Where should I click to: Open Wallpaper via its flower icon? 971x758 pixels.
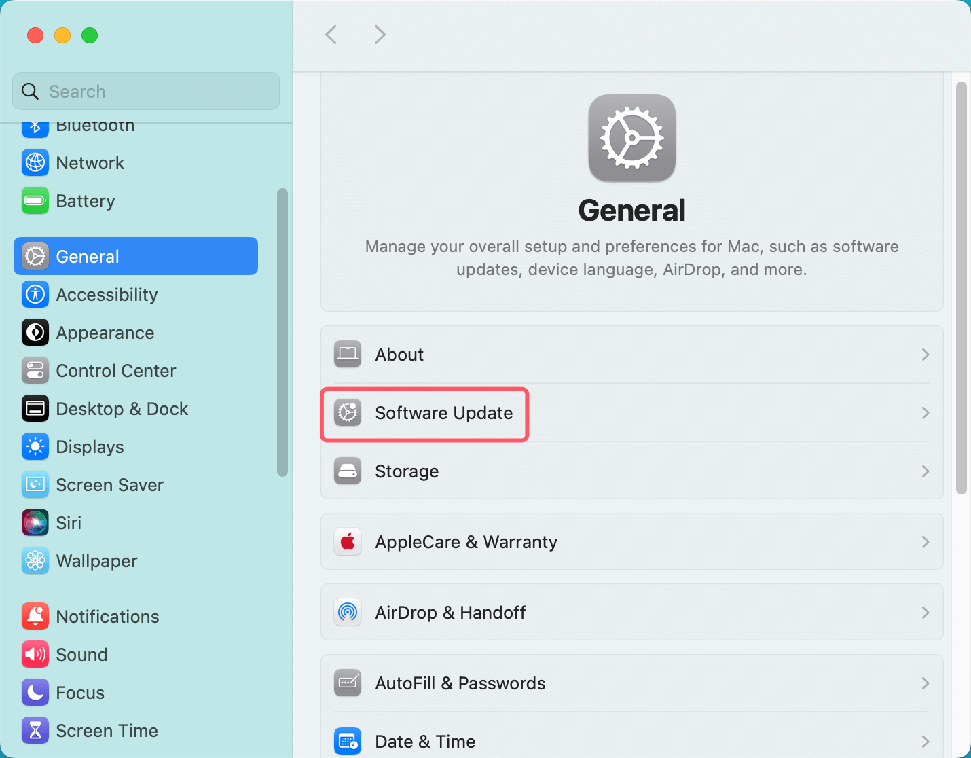35,561
